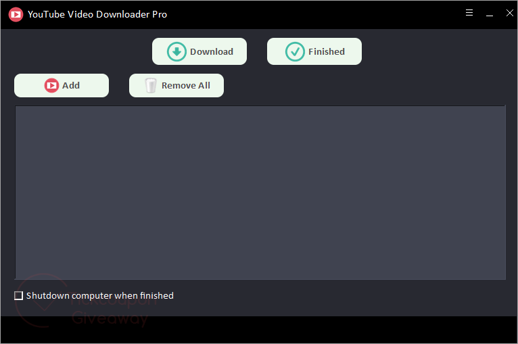This screenshot has width=518, height=344.
Task: Enable Shutdown computer when finished checkbox
Action: pos(18,295)
